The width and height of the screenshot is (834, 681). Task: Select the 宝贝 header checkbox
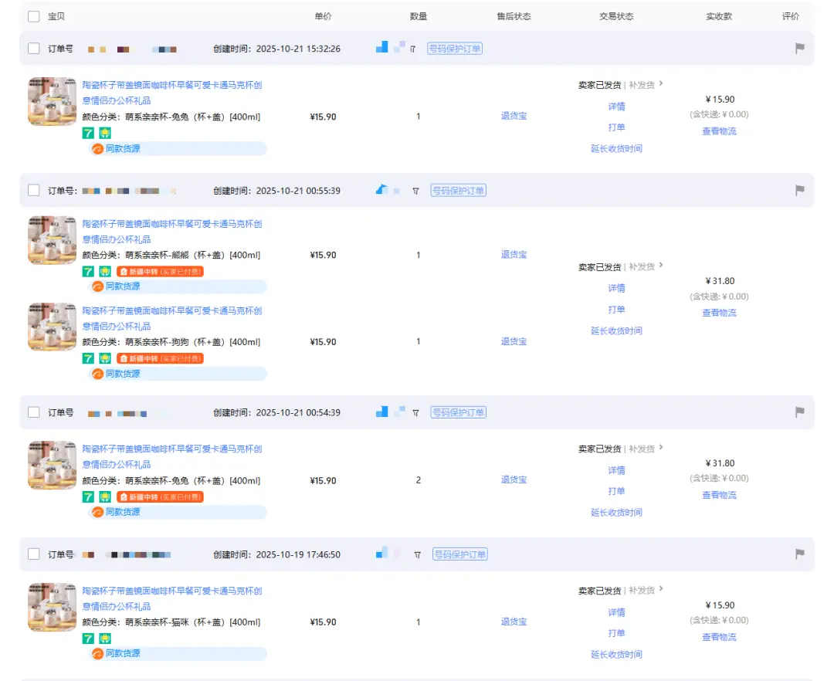[32, 15]
